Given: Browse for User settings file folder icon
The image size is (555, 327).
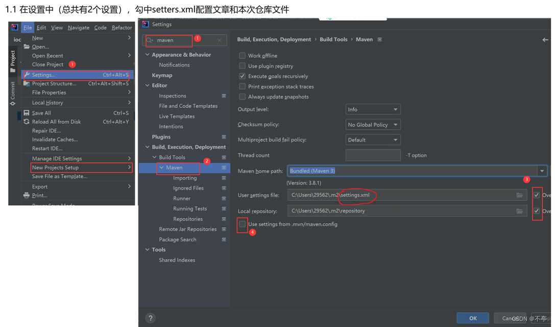Looking at the screenshot, I should tap(520, 195).
